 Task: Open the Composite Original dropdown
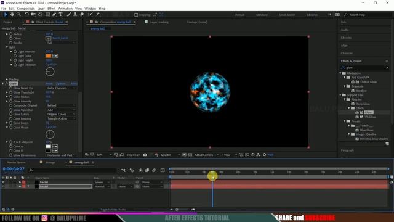click(61, 105)
